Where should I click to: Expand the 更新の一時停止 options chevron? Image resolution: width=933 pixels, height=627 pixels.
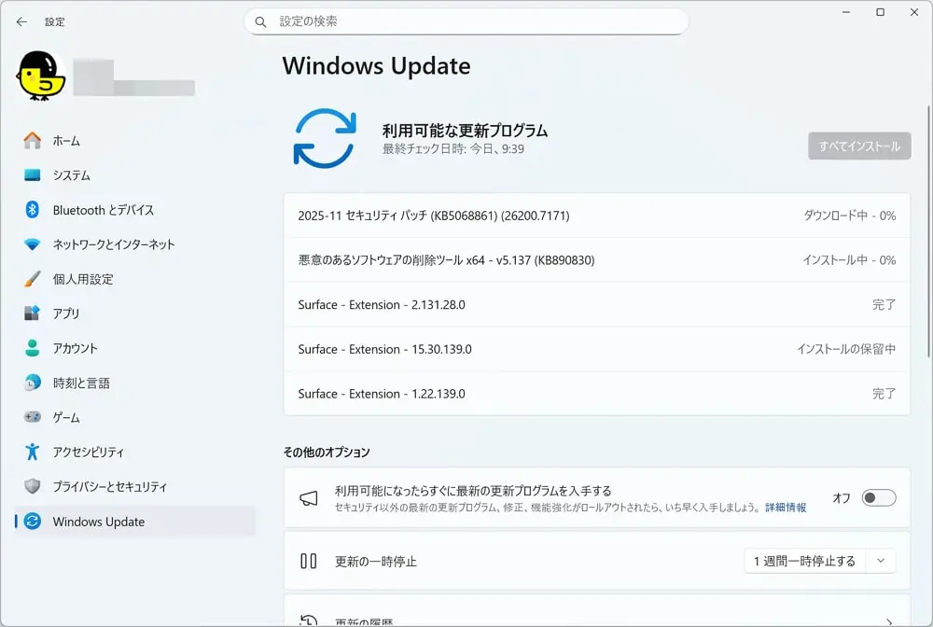pos(881,561)
